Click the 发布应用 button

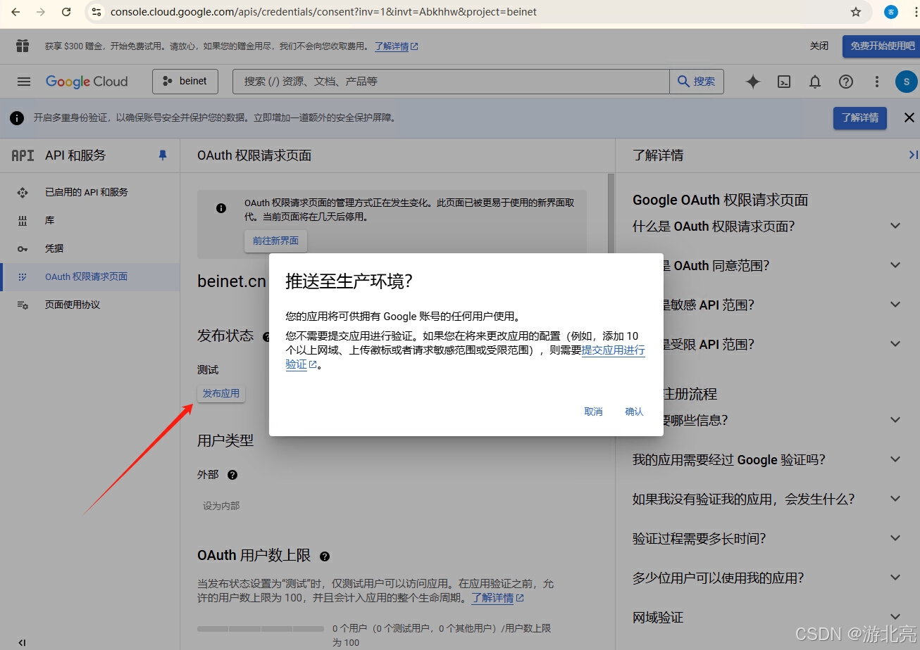[221, 393]
